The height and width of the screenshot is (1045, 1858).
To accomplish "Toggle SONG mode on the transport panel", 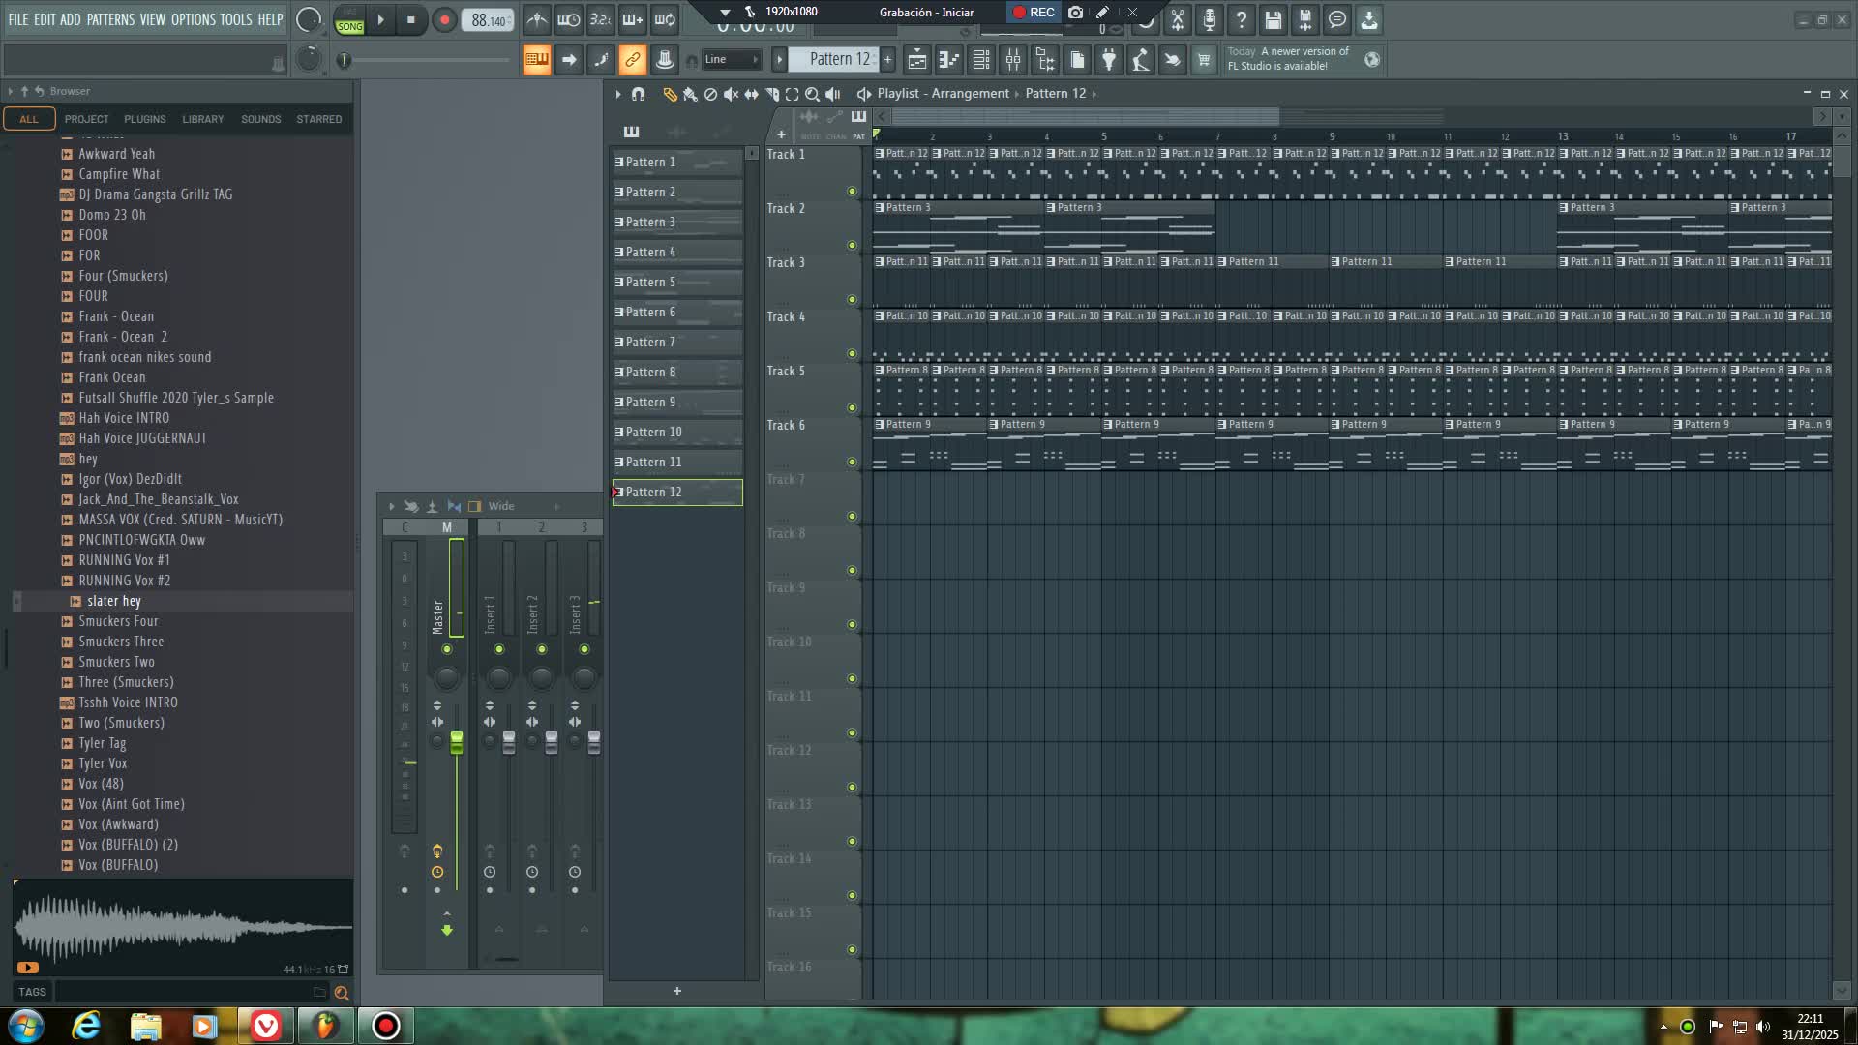I will coord(349,26).
